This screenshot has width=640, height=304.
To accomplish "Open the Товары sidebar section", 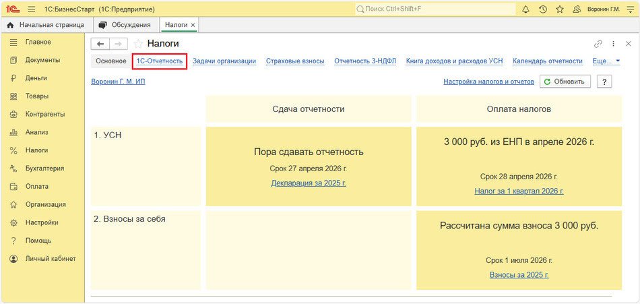I will pos(37,96).
